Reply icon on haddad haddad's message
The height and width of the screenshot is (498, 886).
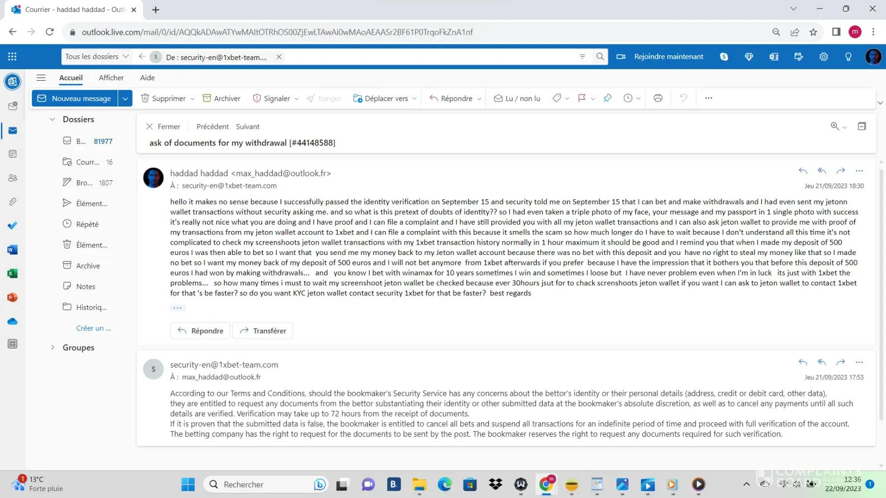point(803,171)
